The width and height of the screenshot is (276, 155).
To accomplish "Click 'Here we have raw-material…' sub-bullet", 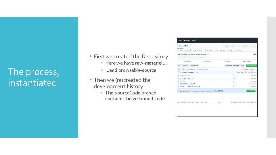I will tap(136, 63).
